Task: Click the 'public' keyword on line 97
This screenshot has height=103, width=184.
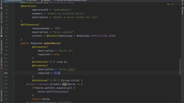Action: [x=25, y=43]
